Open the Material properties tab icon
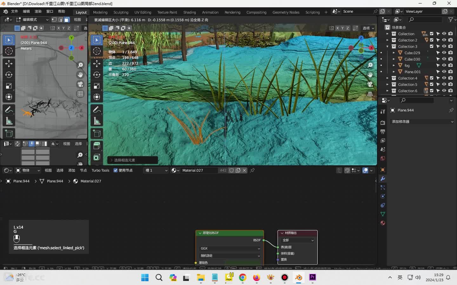Screen dimensions: 457x285 click(383, 223)
